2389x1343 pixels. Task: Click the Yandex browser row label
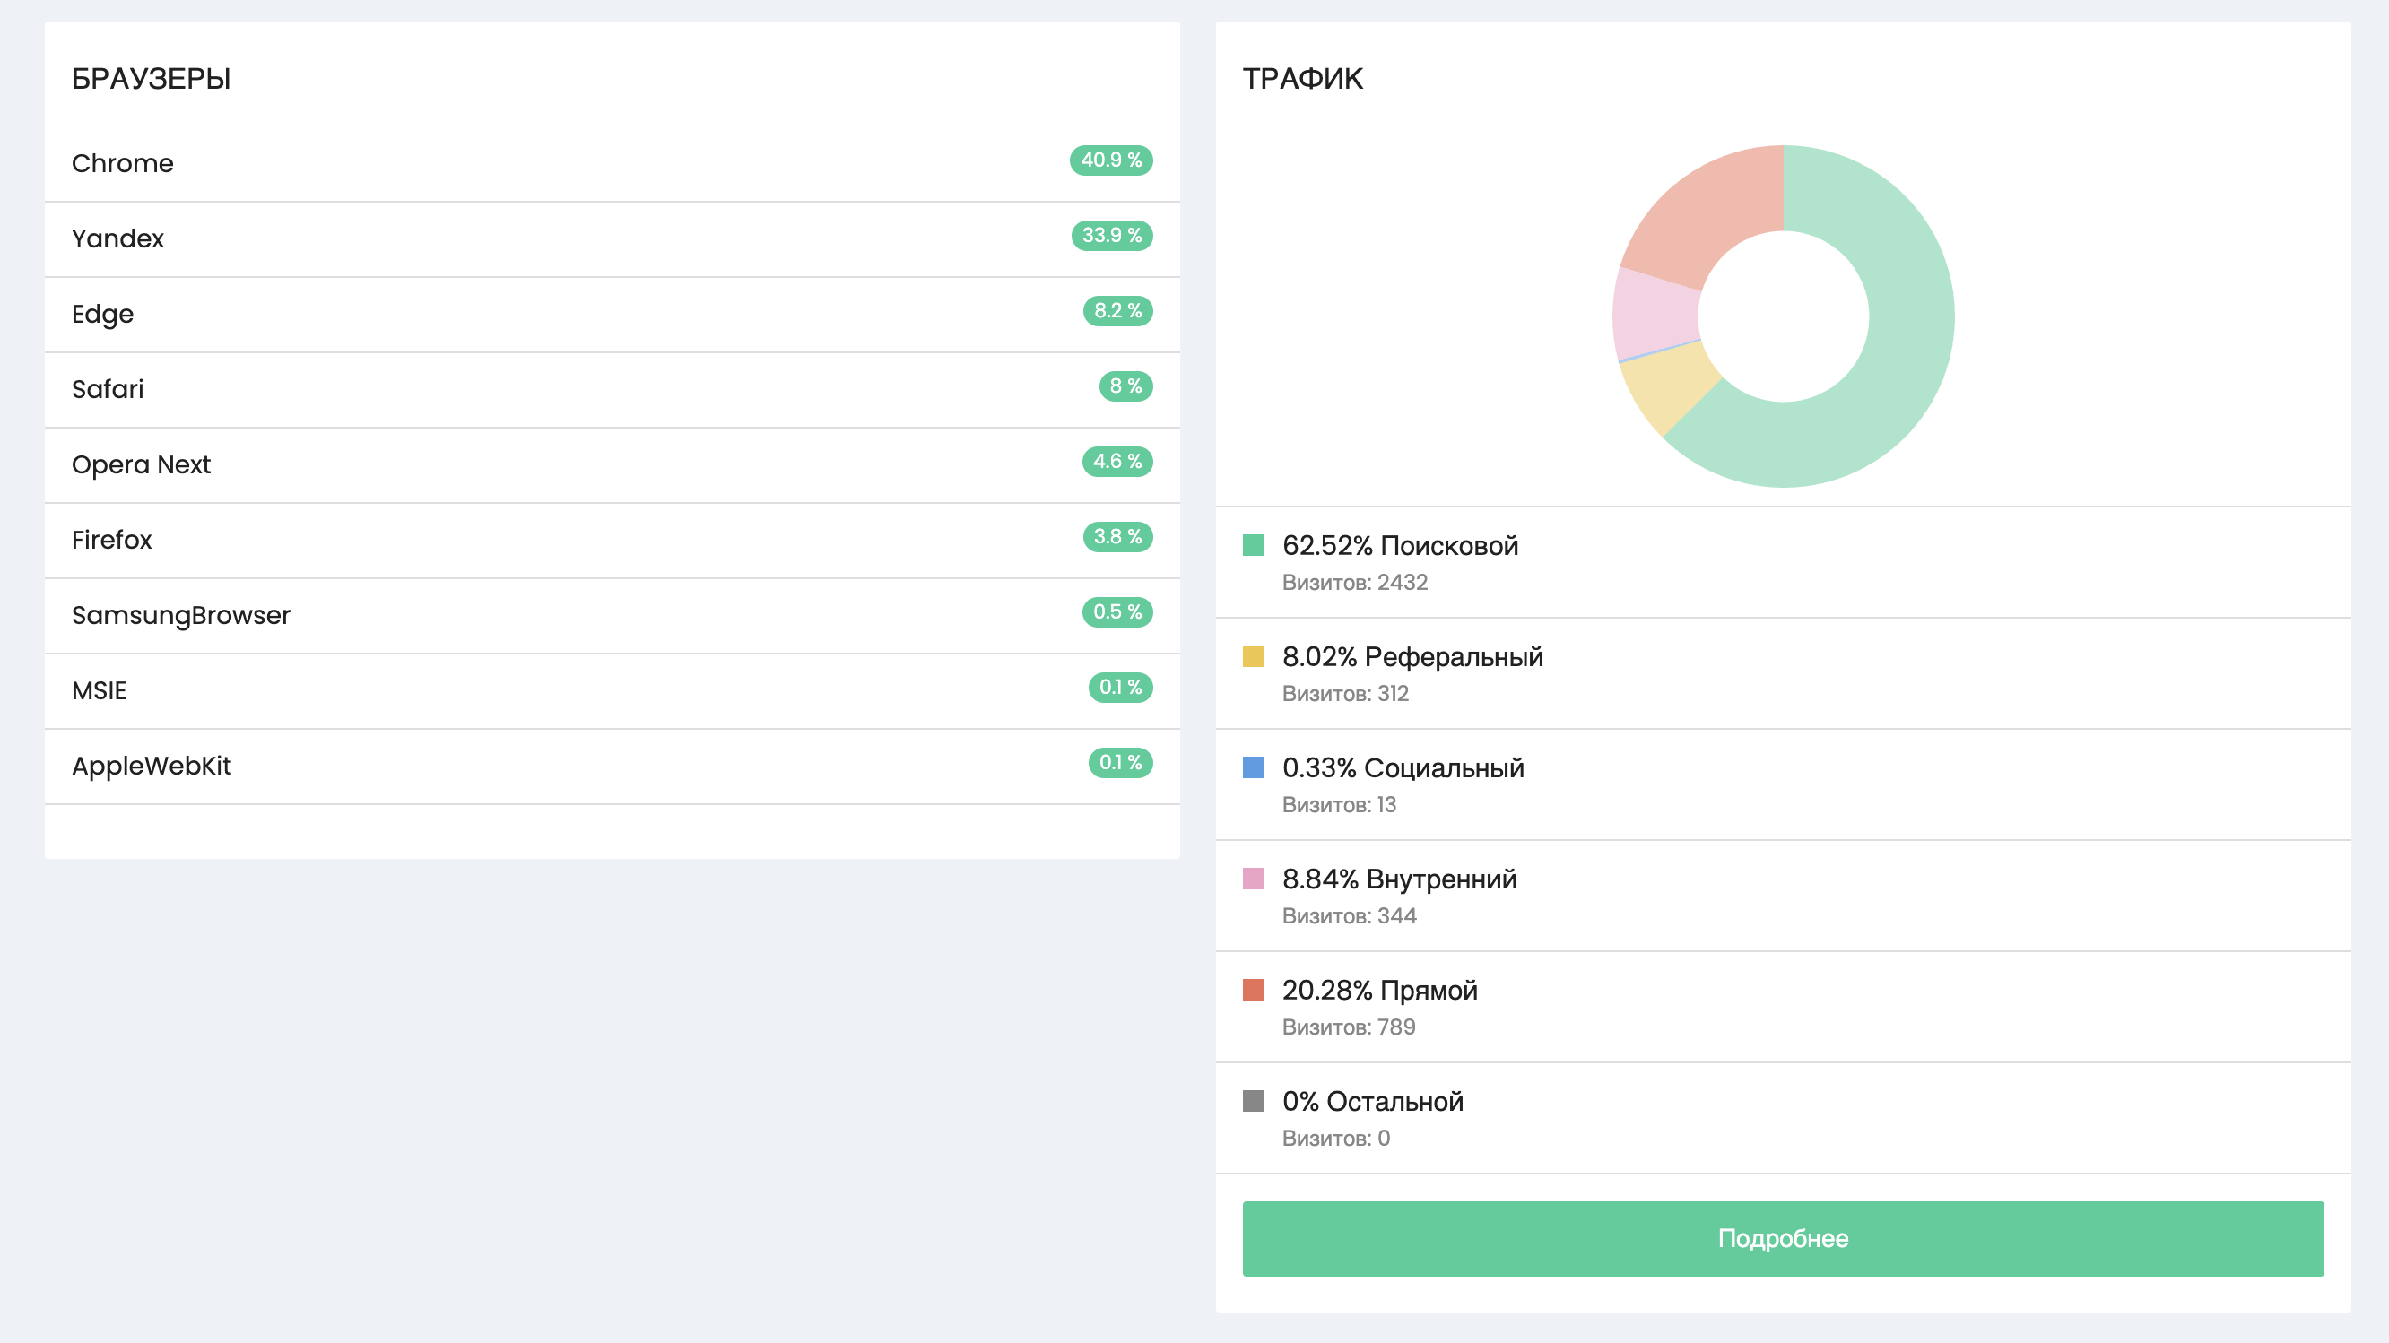(x=117, y=238)
